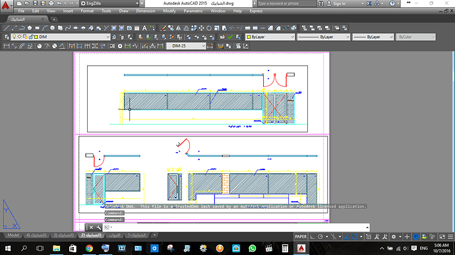Image resolution: width=455 pixels, height=255 pixels.
Task: Open the File menu
Action: coord(21,11)
